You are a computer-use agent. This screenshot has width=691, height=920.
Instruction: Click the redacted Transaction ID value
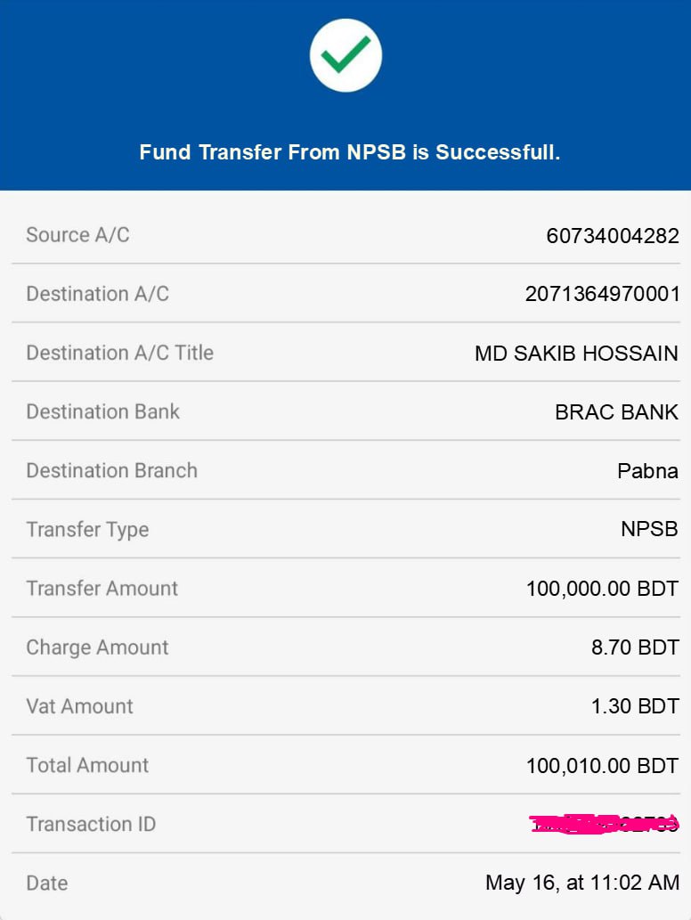(605, 824)
